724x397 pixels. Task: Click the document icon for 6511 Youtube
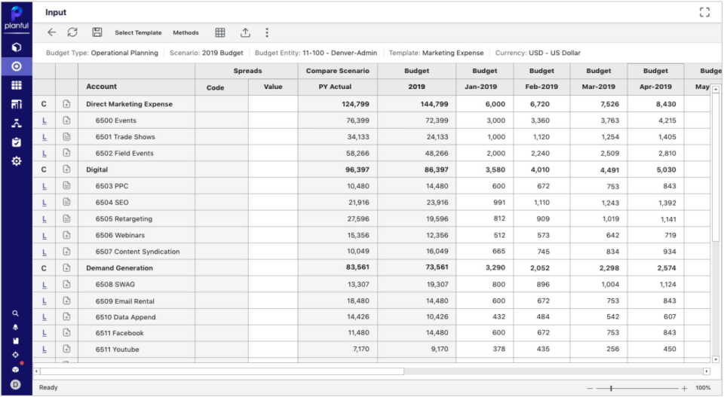tap(66, 349)
